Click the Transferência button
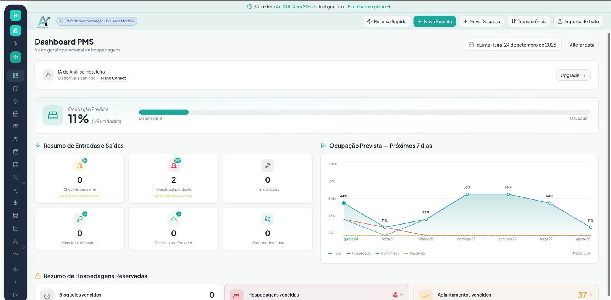The height and width of the screenshot is (300, 611). pyautogui.click(x=529, y=21)
